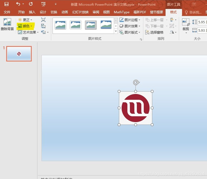Open the 更正 corrections dropdown
Image resolution: width=207 pixels, height=179 pixels.
click(x=25, y=20)
